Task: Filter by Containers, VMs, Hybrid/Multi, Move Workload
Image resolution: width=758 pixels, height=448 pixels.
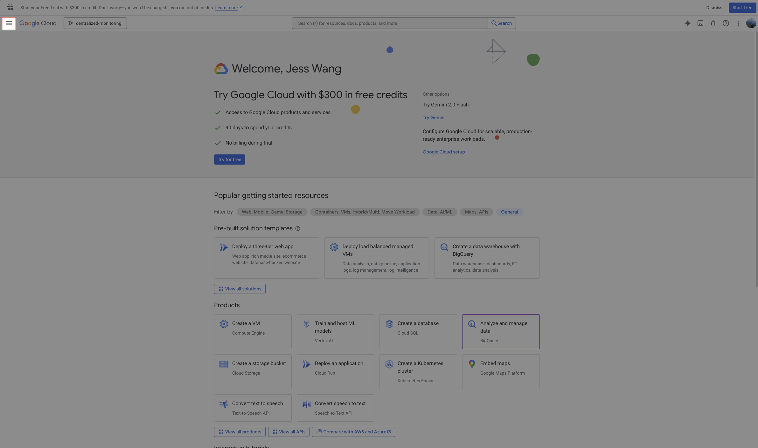Action: click(365, 212)
